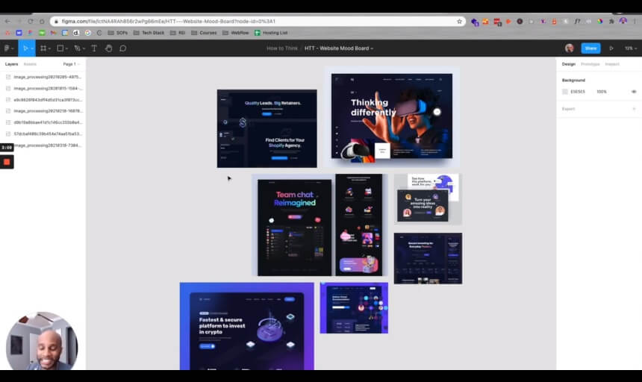Switch to the Assets tab
Screen dimensions: 642x382
point(30,64)
